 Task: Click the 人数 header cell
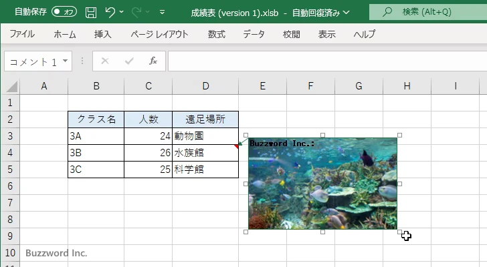(x=148, y=119)
